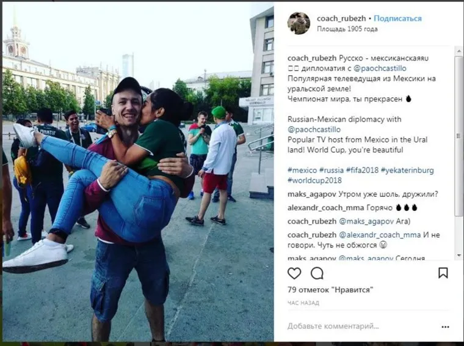Save the post with the bookmark icon

443,273
